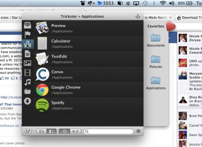The image size is (202, 147).
Task: Sort files alphabetically with A-Z button
Action: point(75,131)
